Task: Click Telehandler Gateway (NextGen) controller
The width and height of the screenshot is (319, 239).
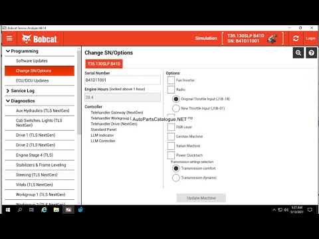Action: pyautogui.click(x=117, y=113)
